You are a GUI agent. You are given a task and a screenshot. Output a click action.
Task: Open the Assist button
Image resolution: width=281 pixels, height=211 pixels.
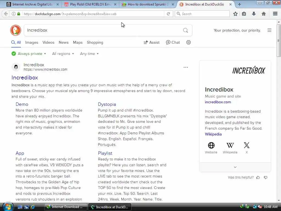click(x=151, y=42)
